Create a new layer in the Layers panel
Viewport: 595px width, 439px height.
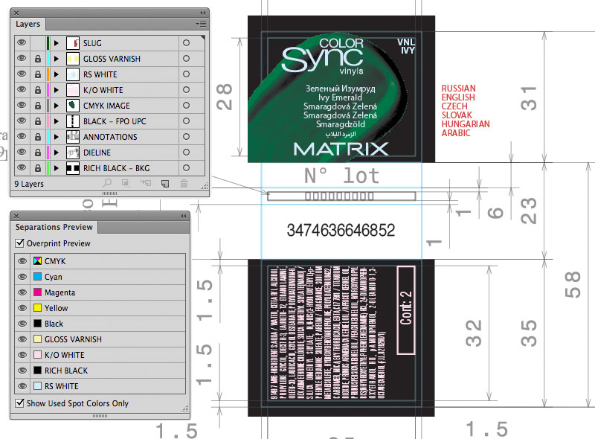pos(164,182)
